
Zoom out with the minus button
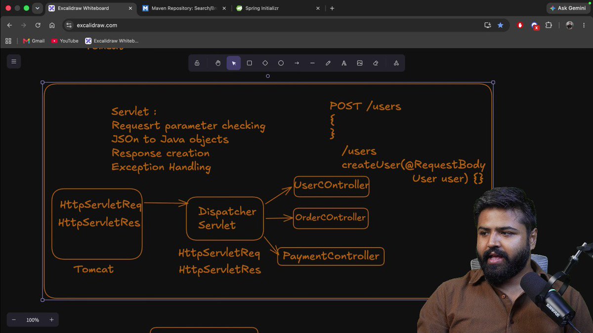[14, 320]
